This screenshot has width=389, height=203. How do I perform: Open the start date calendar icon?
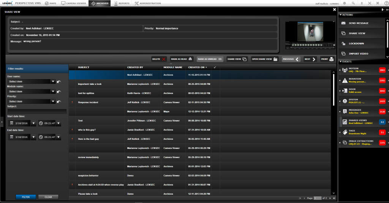point(11,123)
